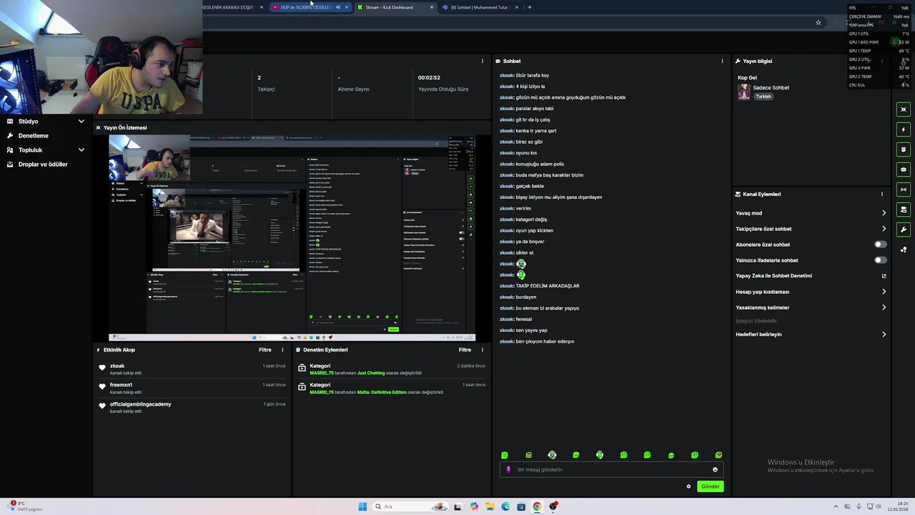Open Hedefleri belirleyin arrow
The width and height of the screenshot is (915, 515).
coord(884,335)
